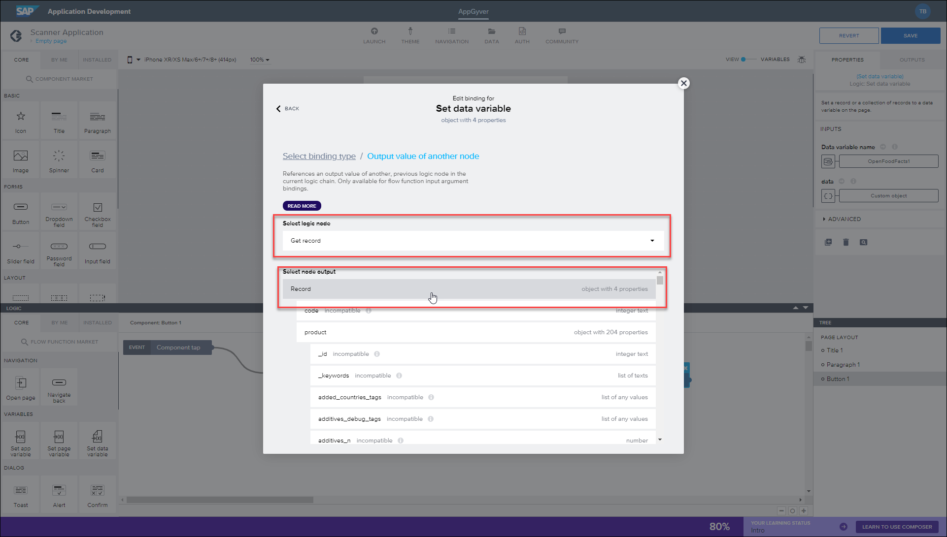Screen dimensions: 947x537
Task: Click the Component tap event node
Action: coord(168,347)
